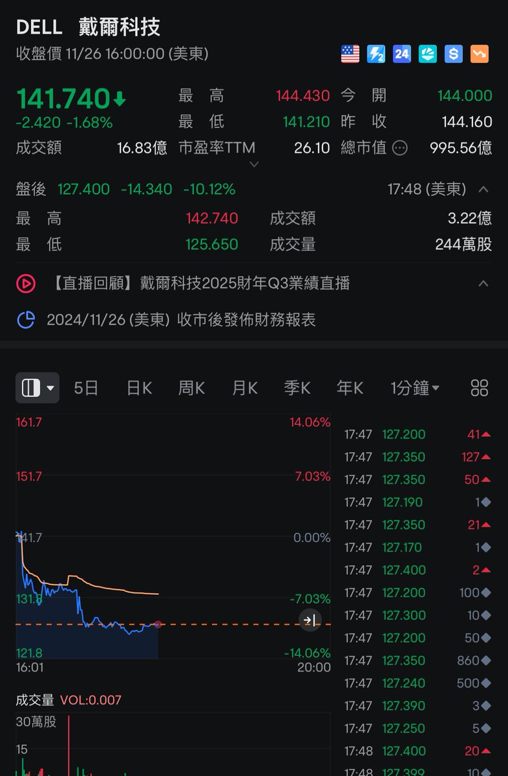This screenshot has height=776, width=508.
Task: Tap the 昨收 value 144.160
Action: pos(467,122)
